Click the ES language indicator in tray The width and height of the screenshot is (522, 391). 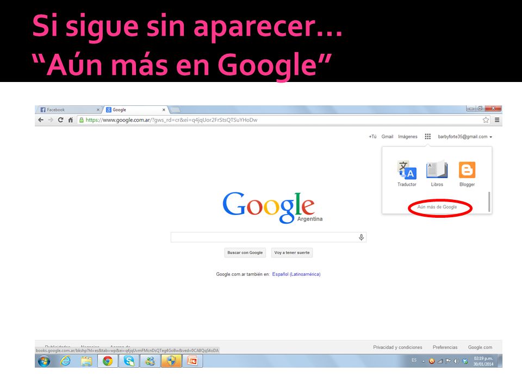coord(414,360)
